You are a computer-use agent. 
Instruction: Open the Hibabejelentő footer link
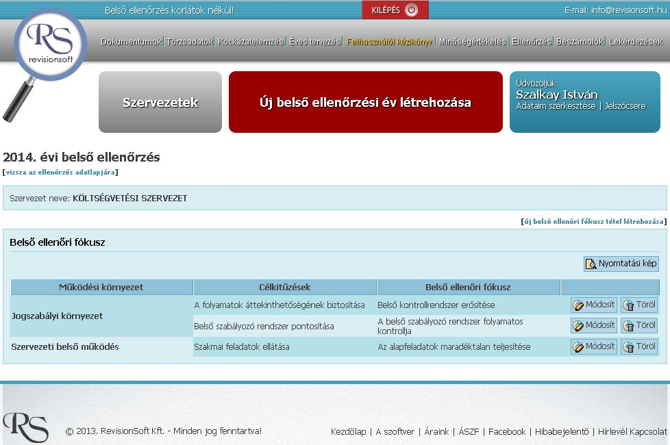pos(562,432)
